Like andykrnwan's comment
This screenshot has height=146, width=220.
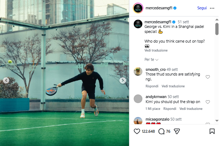pos(208,102)
